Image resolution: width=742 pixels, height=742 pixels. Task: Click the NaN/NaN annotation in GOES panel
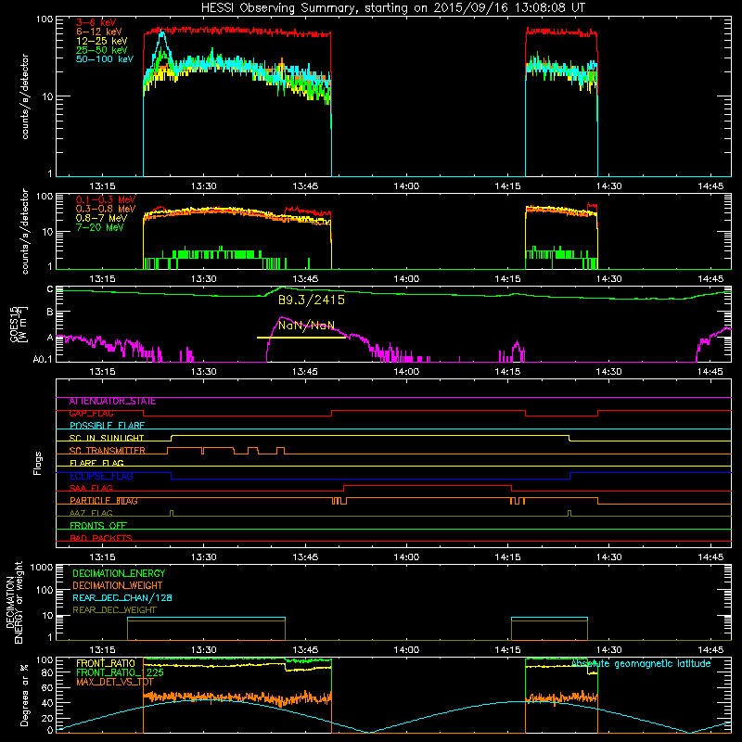pyautogui.click(x=307, y=326)
